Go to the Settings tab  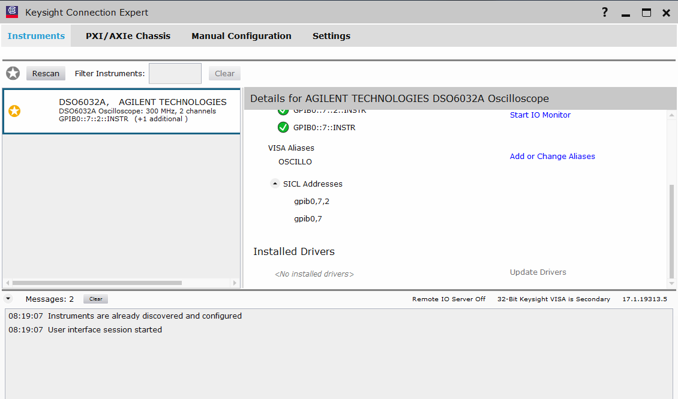click(x=331, y=36)
